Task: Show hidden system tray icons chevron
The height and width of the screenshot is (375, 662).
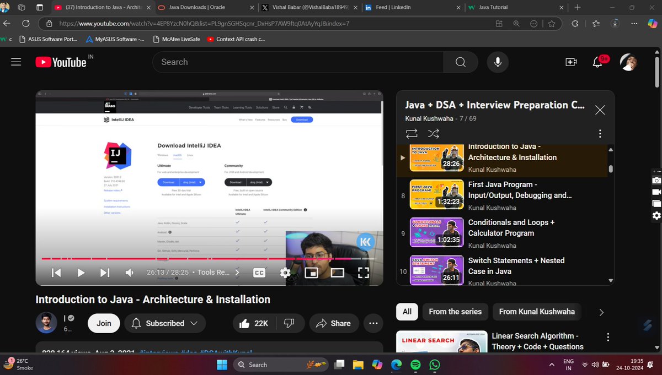Action: 552,365
